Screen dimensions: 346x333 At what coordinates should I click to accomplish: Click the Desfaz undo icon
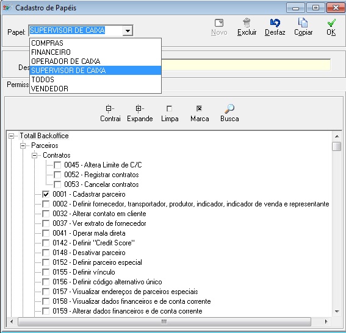pyautogui.click(x=275, y=23)
